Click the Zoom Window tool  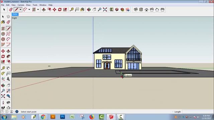click(x=8, y=91)
